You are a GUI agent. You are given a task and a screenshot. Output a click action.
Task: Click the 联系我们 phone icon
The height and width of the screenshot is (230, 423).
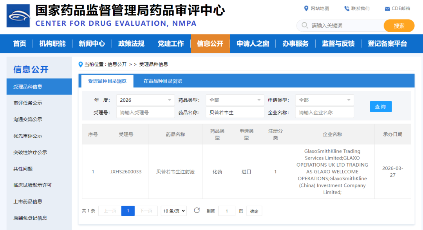point(347,9)
